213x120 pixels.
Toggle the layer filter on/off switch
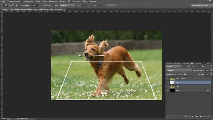tap(212, 66)
